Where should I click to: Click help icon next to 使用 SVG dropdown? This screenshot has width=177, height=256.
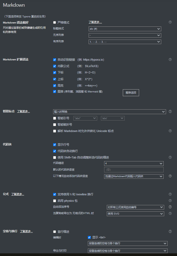pyautogui.click(x=170, y=214)
